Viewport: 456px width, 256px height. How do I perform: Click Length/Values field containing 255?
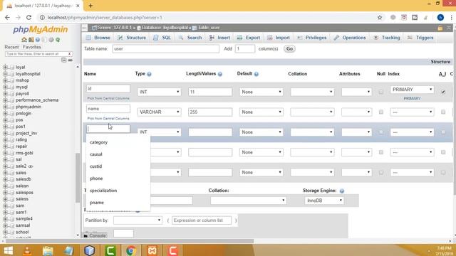[x=210, y=112]
